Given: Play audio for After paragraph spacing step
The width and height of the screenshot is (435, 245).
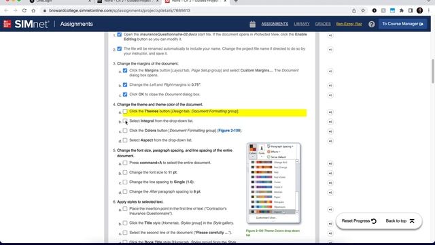Looking at the screenshot, I should click(330, 193).
